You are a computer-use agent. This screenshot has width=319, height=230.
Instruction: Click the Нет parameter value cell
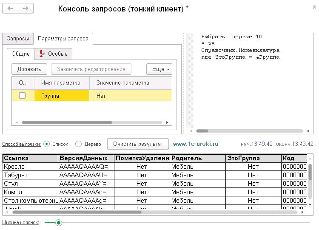coord(131,96)
